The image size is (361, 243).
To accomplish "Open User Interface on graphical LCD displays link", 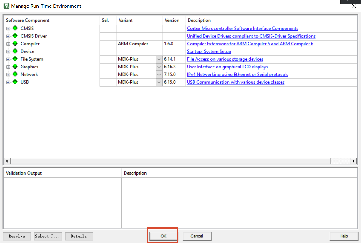I will (x=227, y=67).
